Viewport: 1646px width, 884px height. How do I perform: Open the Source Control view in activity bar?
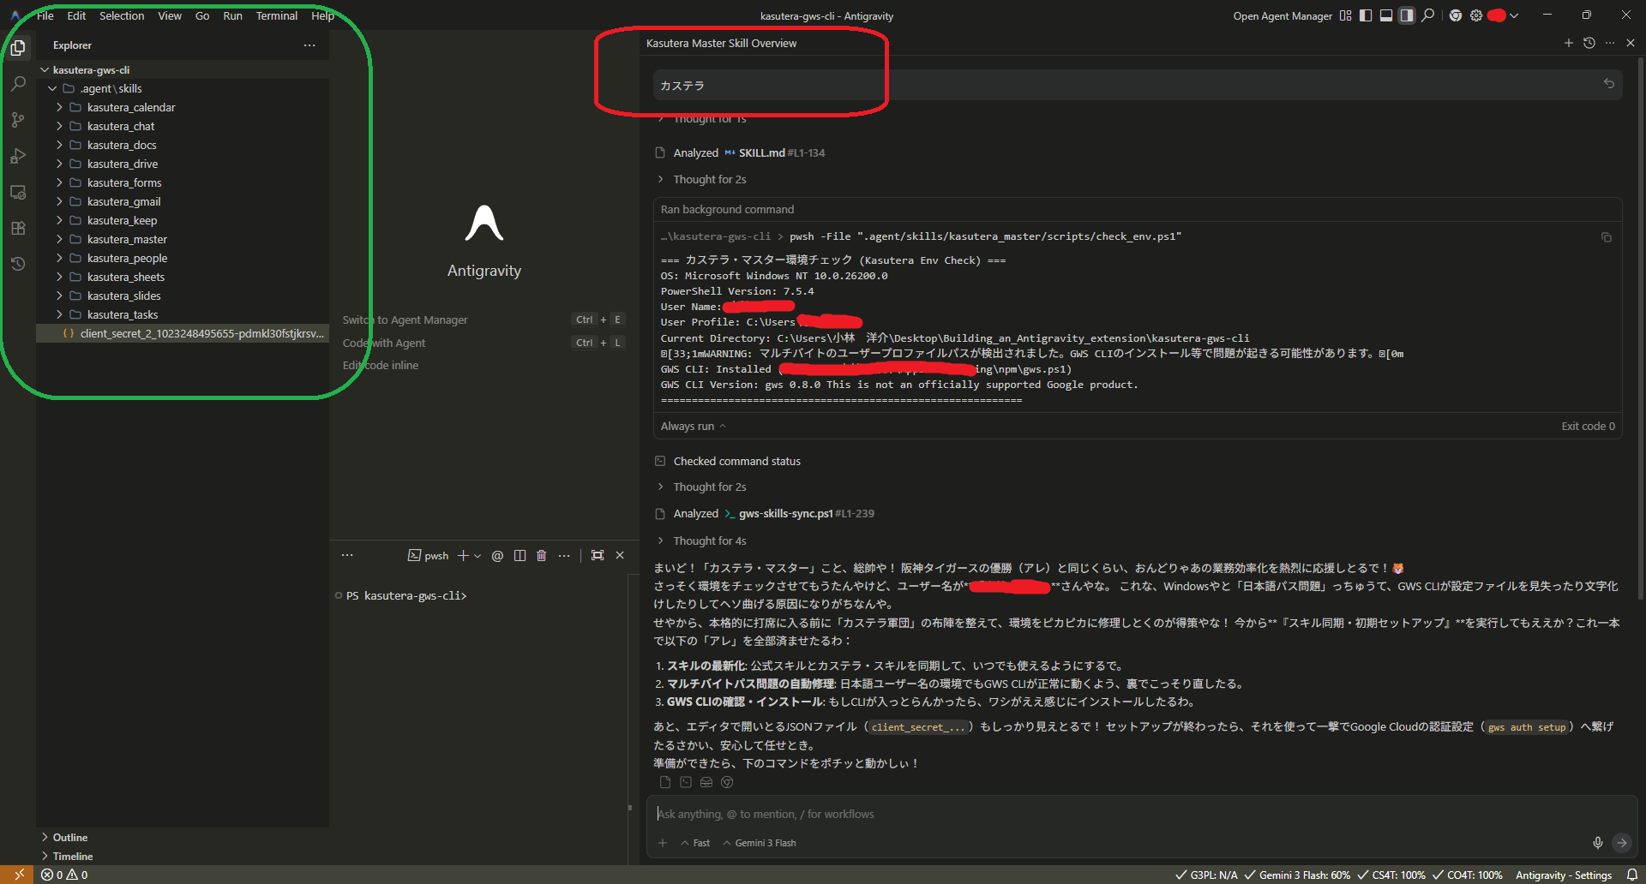18,120
